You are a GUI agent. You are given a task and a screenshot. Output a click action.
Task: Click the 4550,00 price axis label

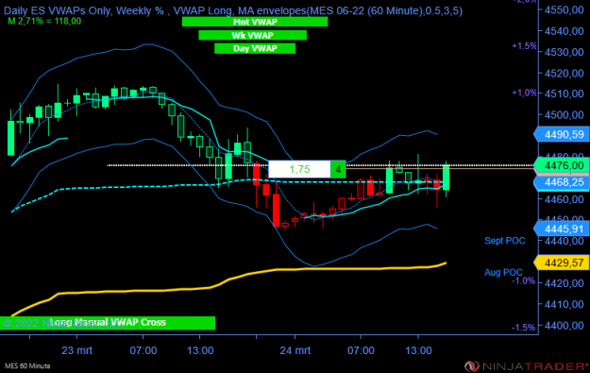tap(564, 10)
